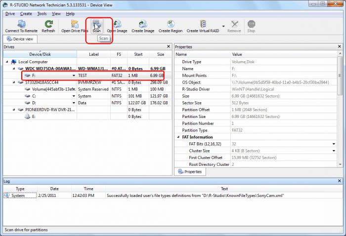Viewport: 346px width, 236px height.
Task: Select the Properties tab at panel bottom
Action: [190, 172]
